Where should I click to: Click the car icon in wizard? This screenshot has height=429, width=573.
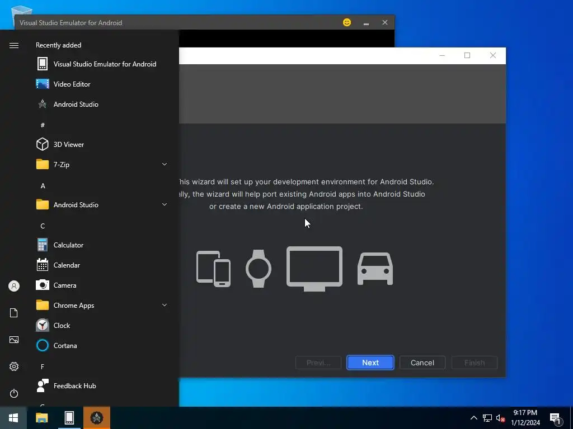point(375,269)
